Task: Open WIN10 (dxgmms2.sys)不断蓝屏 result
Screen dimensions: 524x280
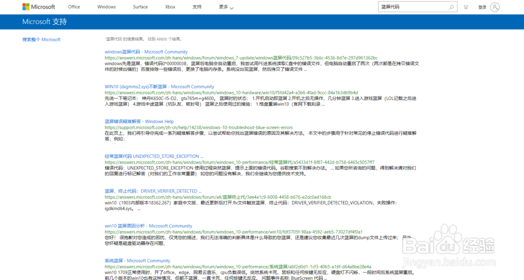Action: coord(159,87)
